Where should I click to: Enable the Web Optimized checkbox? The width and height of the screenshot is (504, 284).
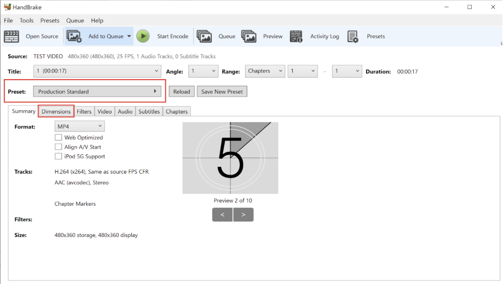[x=58, y=137]
